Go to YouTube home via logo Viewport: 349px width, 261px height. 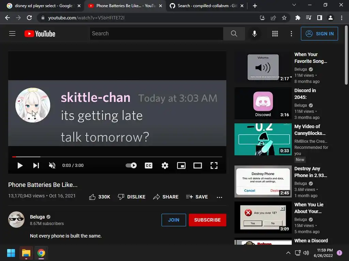40,34
